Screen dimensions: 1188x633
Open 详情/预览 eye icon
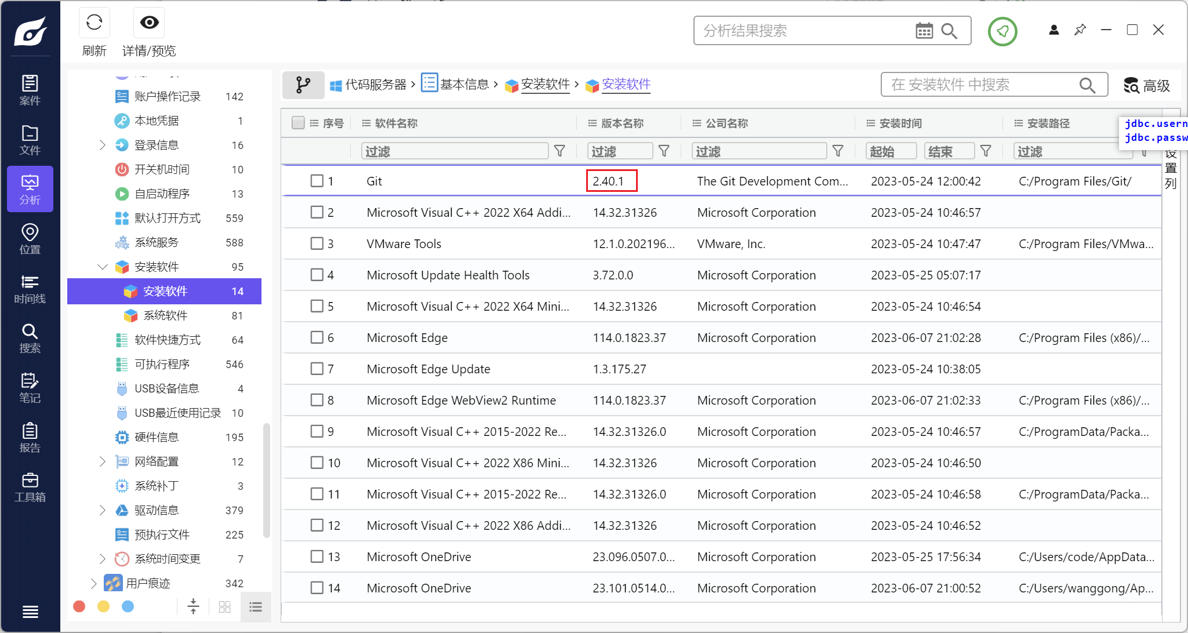click(149, 23)
